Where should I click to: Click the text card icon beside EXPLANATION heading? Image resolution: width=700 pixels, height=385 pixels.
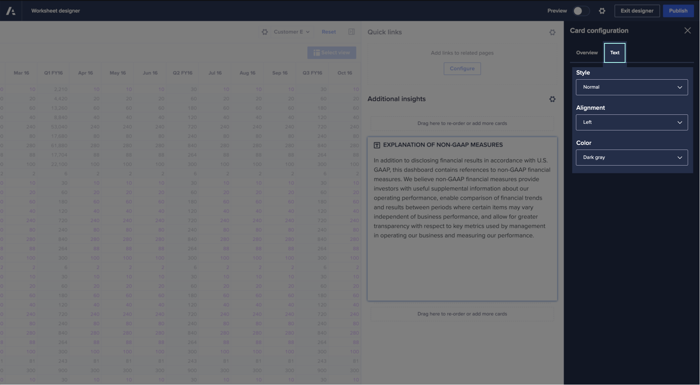coord(377,145)
